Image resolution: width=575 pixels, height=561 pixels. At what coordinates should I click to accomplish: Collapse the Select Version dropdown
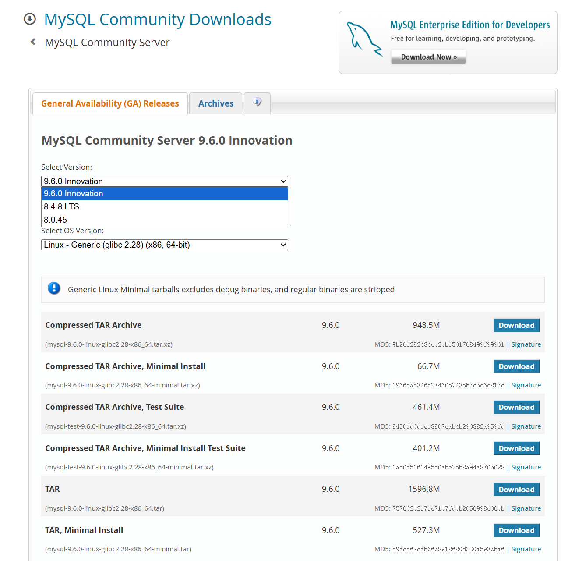[164, 181]
